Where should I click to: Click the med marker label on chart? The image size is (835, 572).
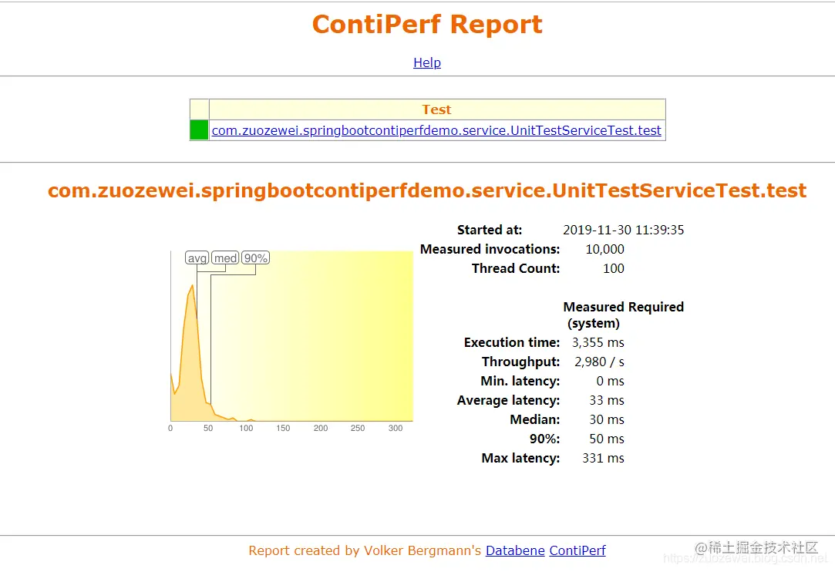[225, 258]
